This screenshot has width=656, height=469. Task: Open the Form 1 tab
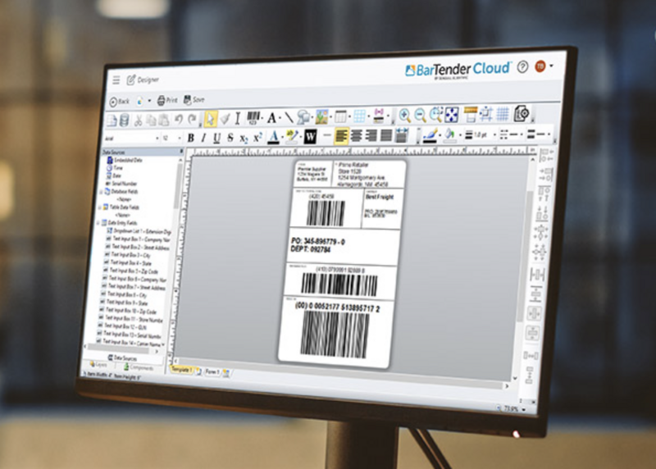pyautogui.click(x=212, y=371)
